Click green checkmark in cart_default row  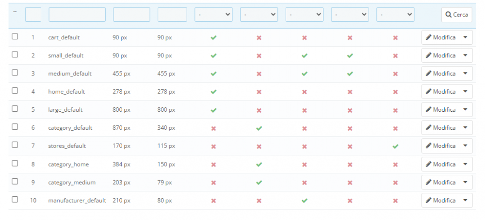[213, 37]
